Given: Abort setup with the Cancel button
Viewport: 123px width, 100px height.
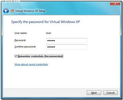Looking at the screenshot, I should [110, 93].
